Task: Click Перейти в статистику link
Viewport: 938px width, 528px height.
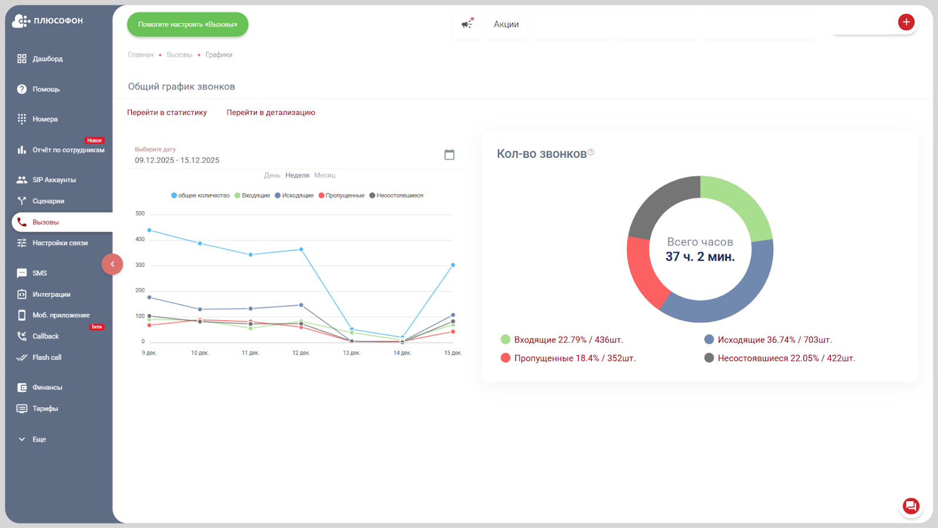Action: [167, 113]
